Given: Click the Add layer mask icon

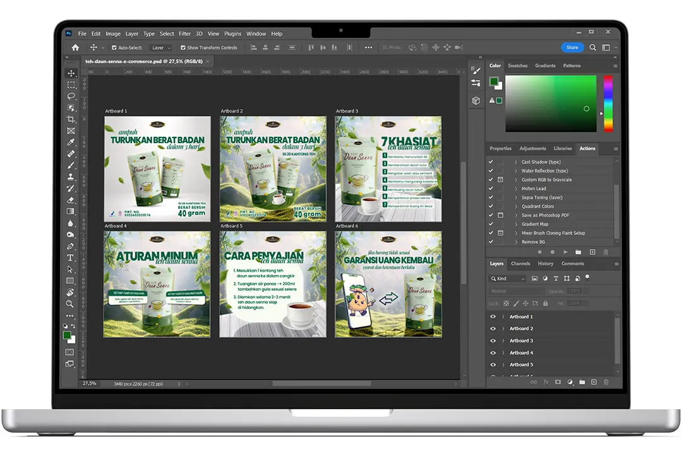Looking at the screenshot, I should point(558,382).
